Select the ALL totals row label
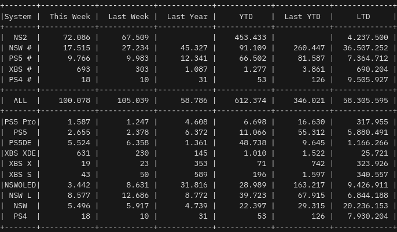The width and height of the screenshot is (397, 232). 20,101
